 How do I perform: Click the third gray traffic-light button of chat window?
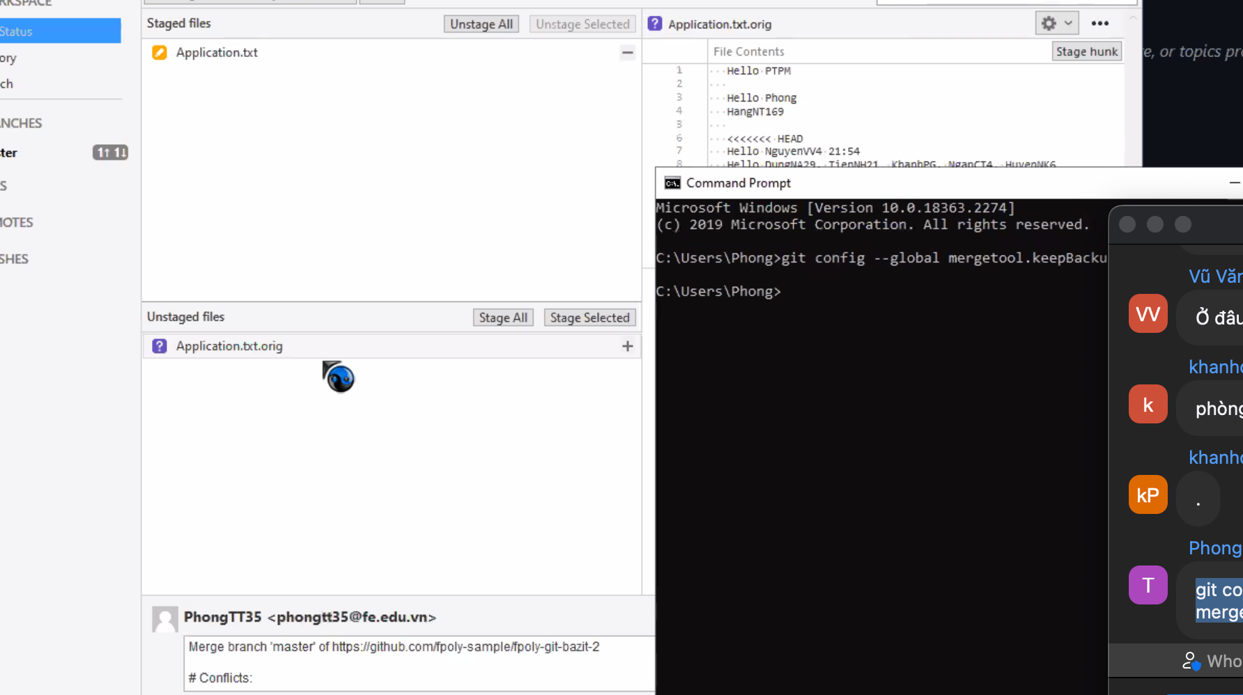click(x=1183, y=224)
